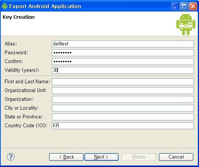
Task: Select the Confirm password field
Action: pos(123,62)
